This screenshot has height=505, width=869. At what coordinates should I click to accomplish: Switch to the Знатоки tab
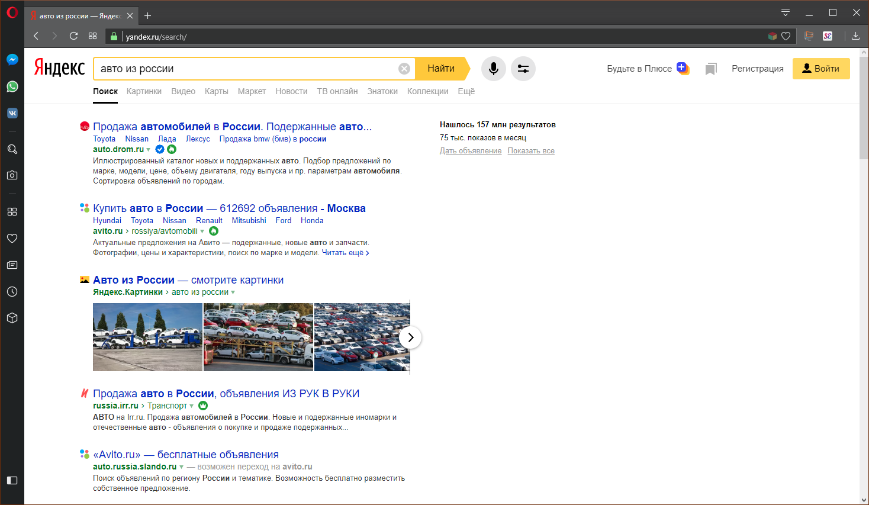tap(382, 91)
